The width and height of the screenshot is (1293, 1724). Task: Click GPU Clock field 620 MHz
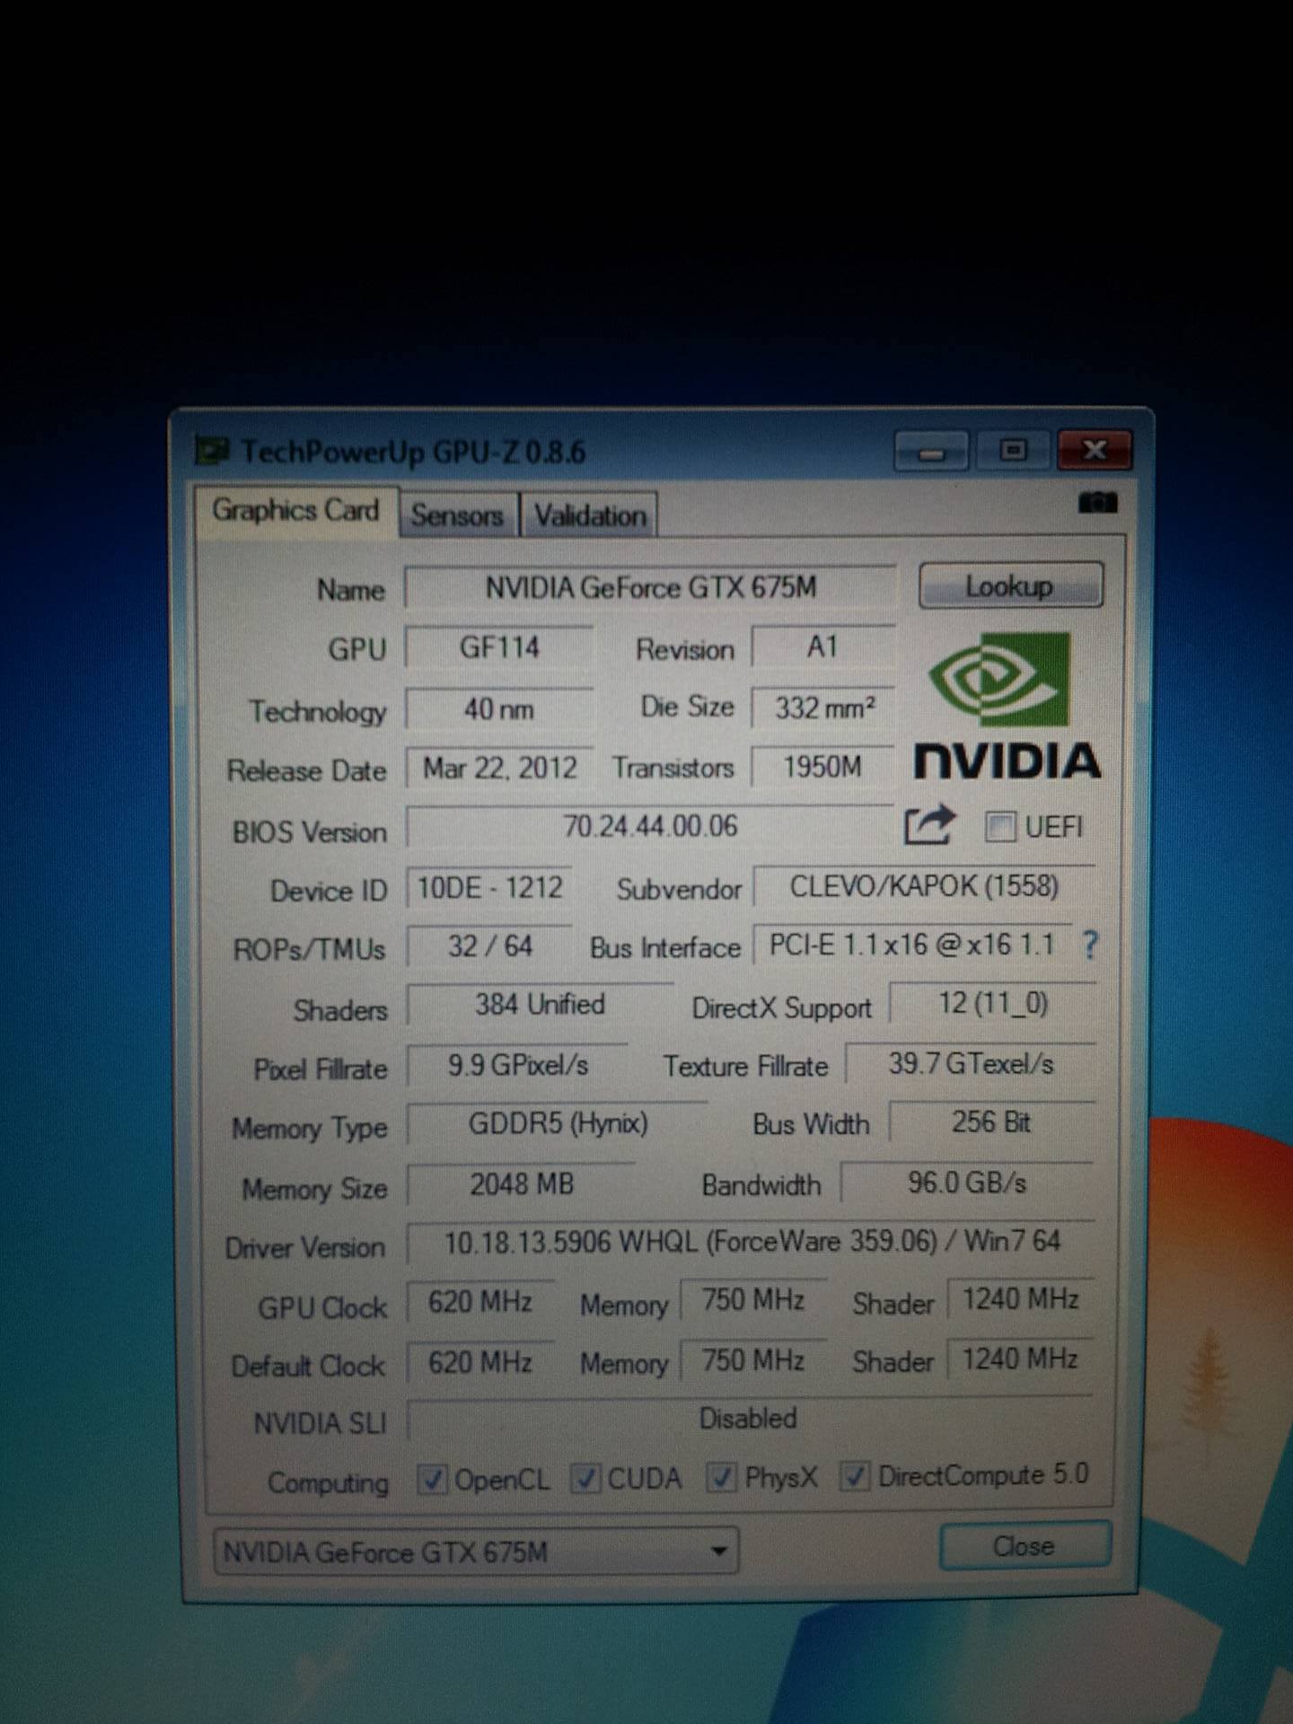pyautogui.click(x=480, y=1302)
